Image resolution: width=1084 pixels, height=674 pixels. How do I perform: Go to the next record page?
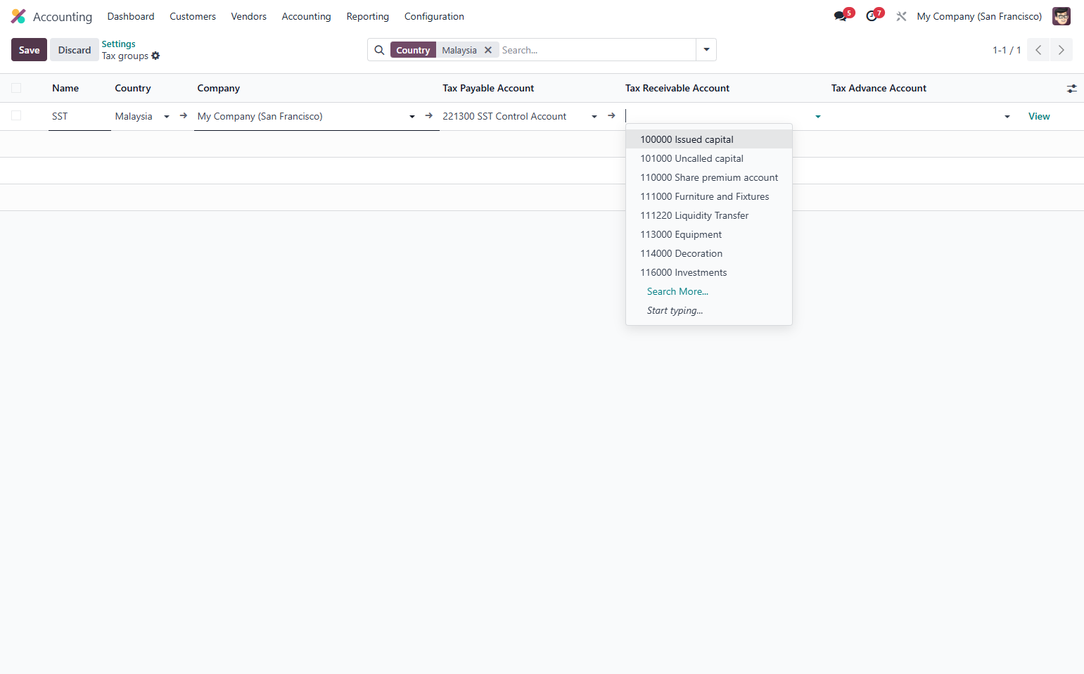click(1061, 50)
